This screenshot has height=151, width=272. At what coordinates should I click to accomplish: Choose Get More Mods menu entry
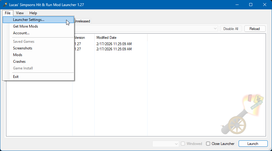coord(38,26)
